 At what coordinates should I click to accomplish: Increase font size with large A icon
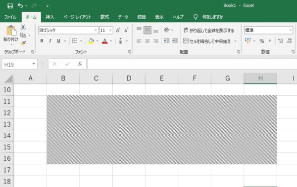tap(118, 30)
